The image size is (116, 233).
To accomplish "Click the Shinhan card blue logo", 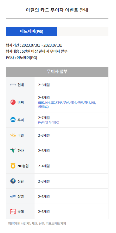I will pyautogui.click(x=13, y=181).
